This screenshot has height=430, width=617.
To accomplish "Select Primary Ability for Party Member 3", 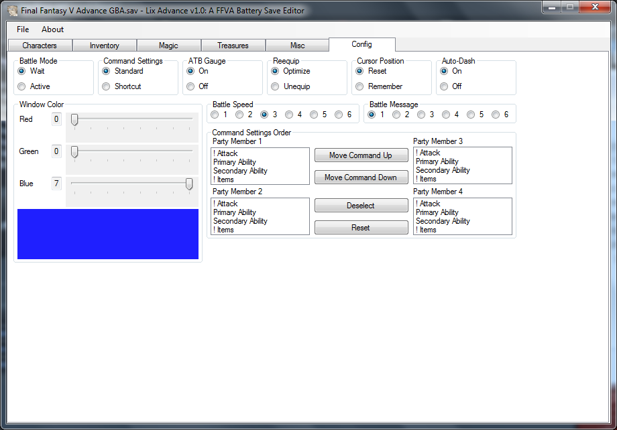I will pos(463,161).
